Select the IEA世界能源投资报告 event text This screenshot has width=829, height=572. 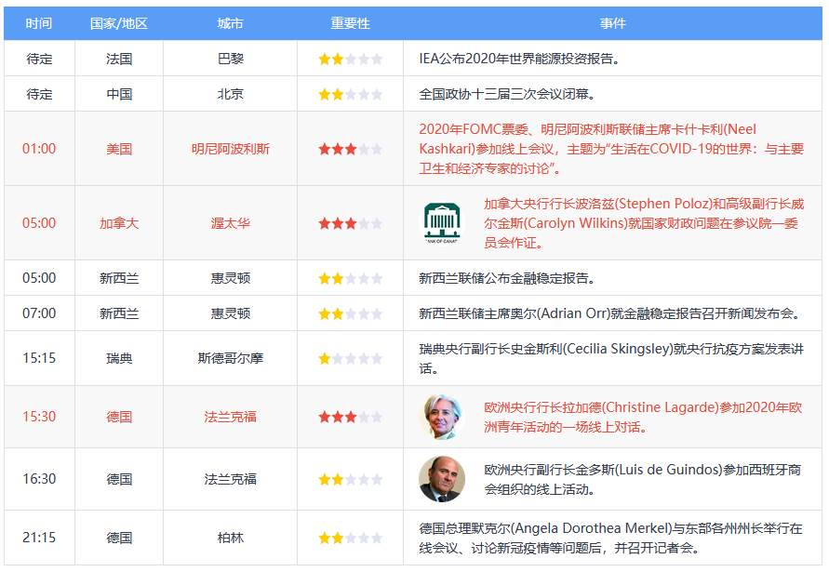coord(519,59)
